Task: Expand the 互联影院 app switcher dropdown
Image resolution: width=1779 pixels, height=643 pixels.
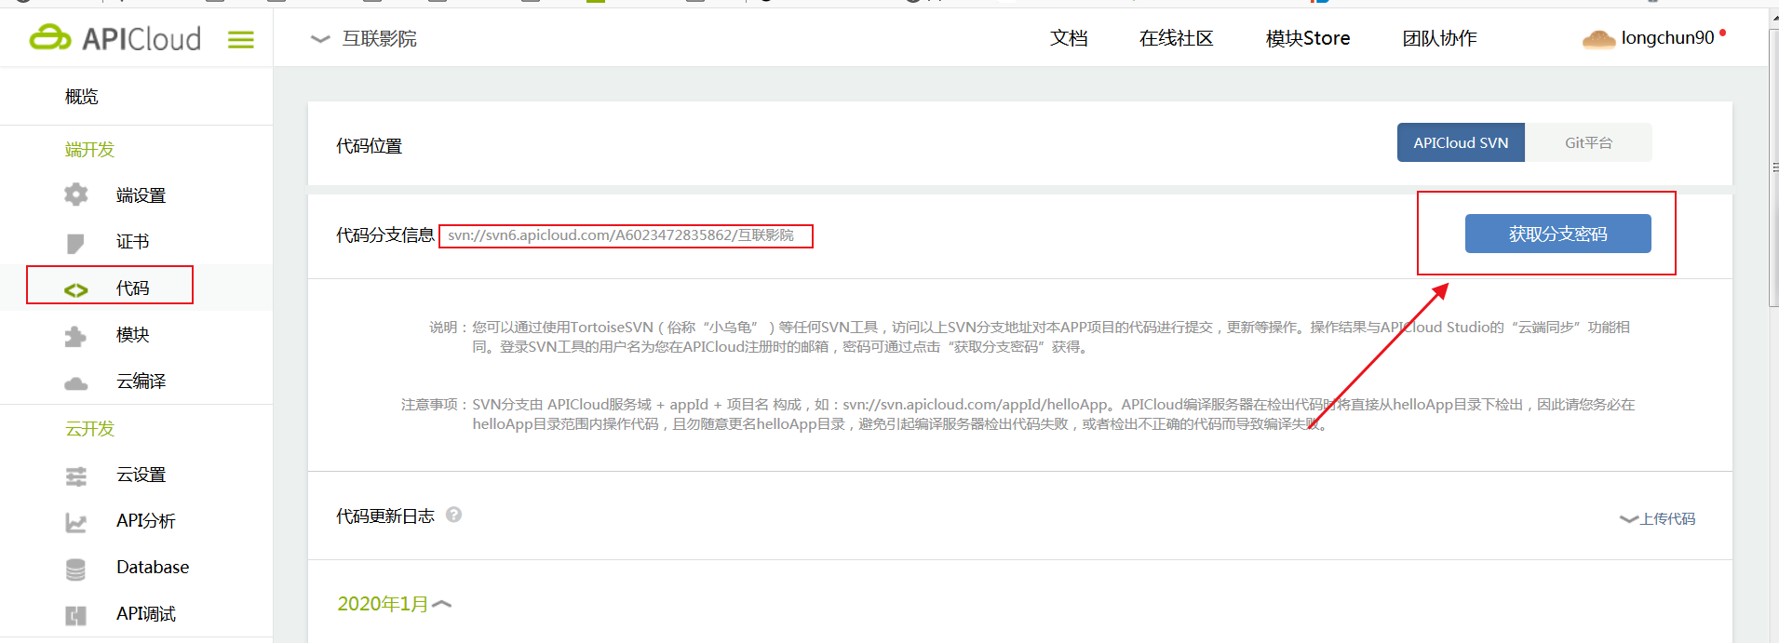Action: (364, 38)
